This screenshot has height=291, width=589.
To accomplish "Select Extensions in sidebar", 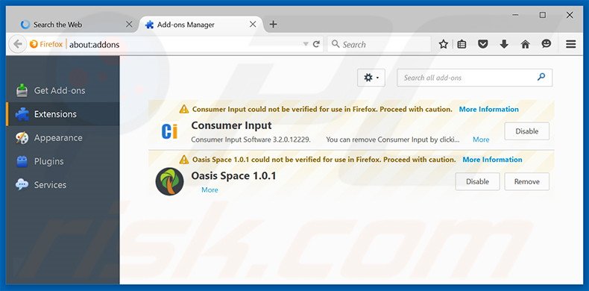I will [x=63, y=114].
